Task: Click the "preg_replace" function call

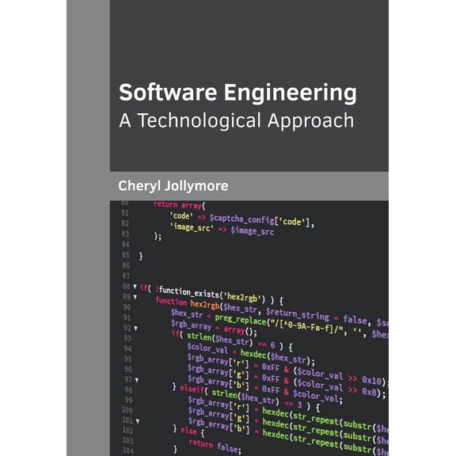Action: click(x=240, y=319)
